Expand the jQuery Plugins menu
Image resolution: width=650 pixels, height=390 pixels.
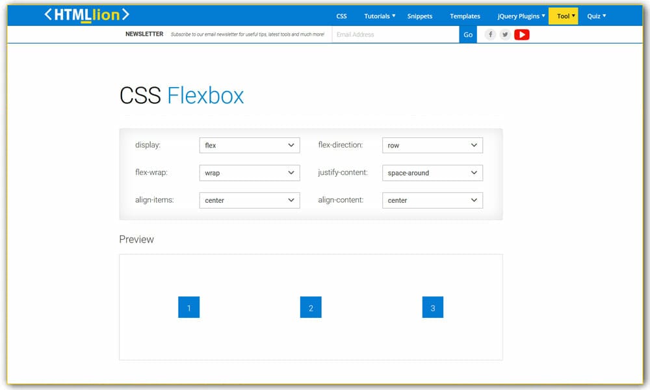[x=520, y=16]
